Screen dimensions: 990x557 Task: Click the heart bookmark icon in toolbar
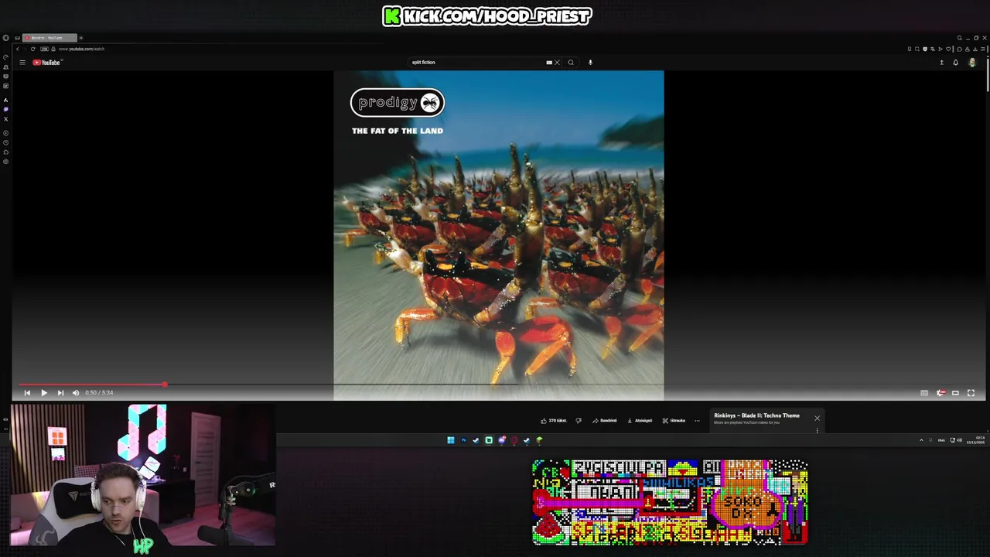coord(948,49)
